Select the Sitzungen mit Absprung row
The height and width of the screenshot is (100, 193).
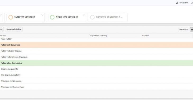pos(97,81)
